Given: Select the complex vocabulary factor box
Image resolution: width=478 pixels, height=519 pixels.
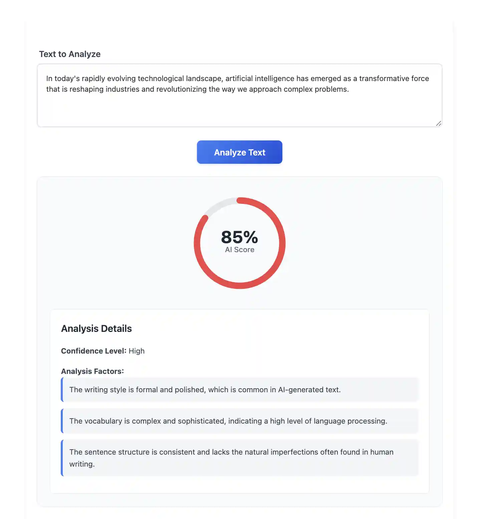Looking at the screenshot, I should point(239,421).
